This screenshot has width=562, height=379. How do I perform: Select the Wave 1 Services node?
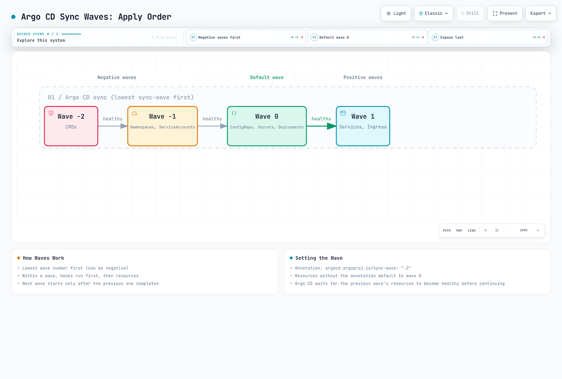363,126
